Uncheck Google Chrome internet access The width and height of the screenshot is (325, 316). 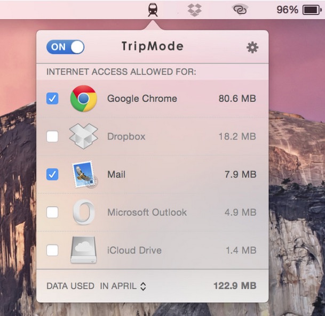52,99
